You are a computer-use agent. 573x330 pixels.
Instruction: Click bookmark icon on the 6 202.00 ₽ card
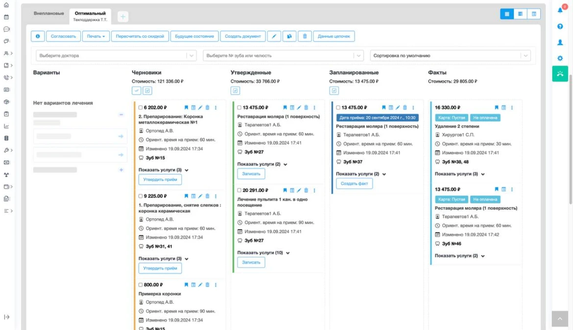pos(186,107)
